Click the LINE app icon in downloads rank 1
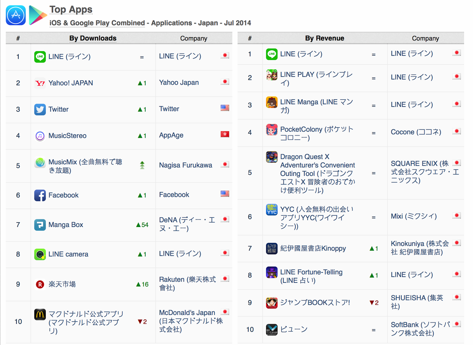Screen dimensions: 473x345 pos(40,57)
